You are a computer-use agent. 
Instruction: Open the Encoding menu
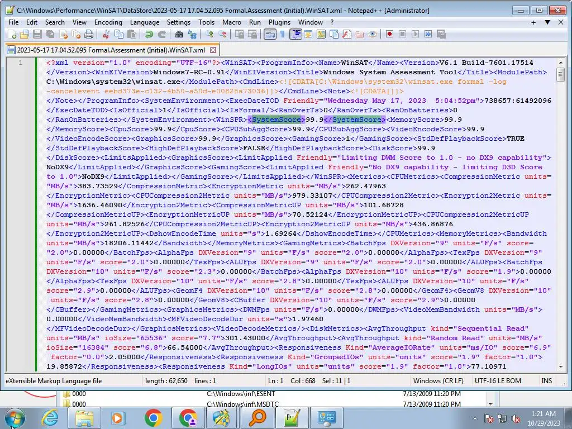tap(108, 22)
